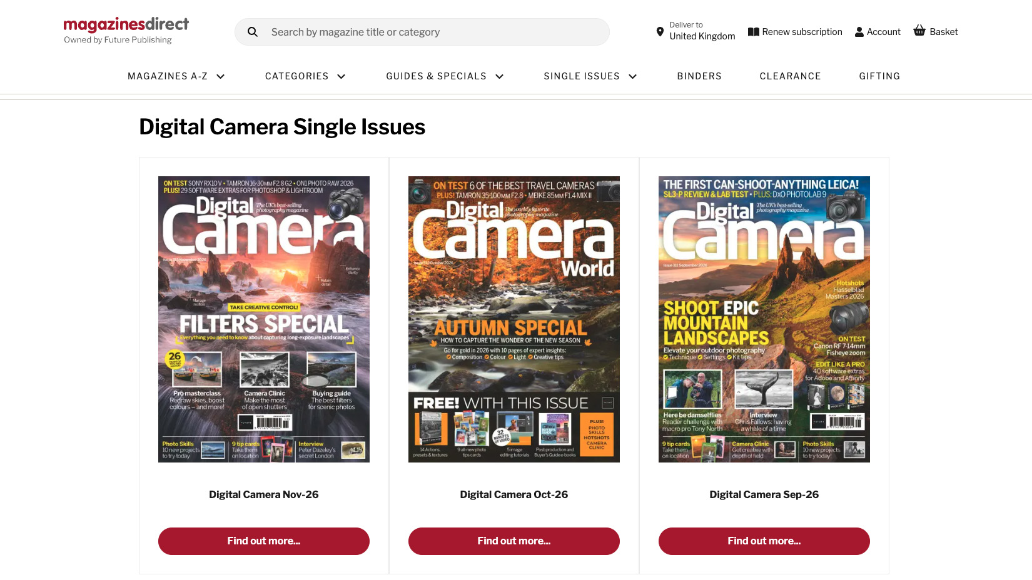Expand the Categories chevron
Viewport: 1032px width, 580px height.
[341, 76]
